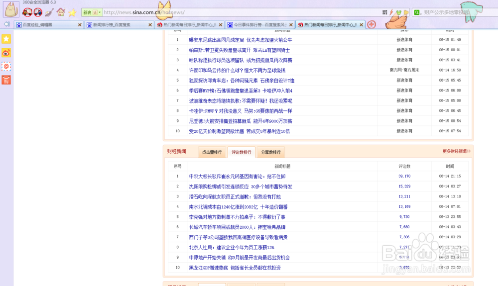Click the green shield icon in address bar

(399, 12)
